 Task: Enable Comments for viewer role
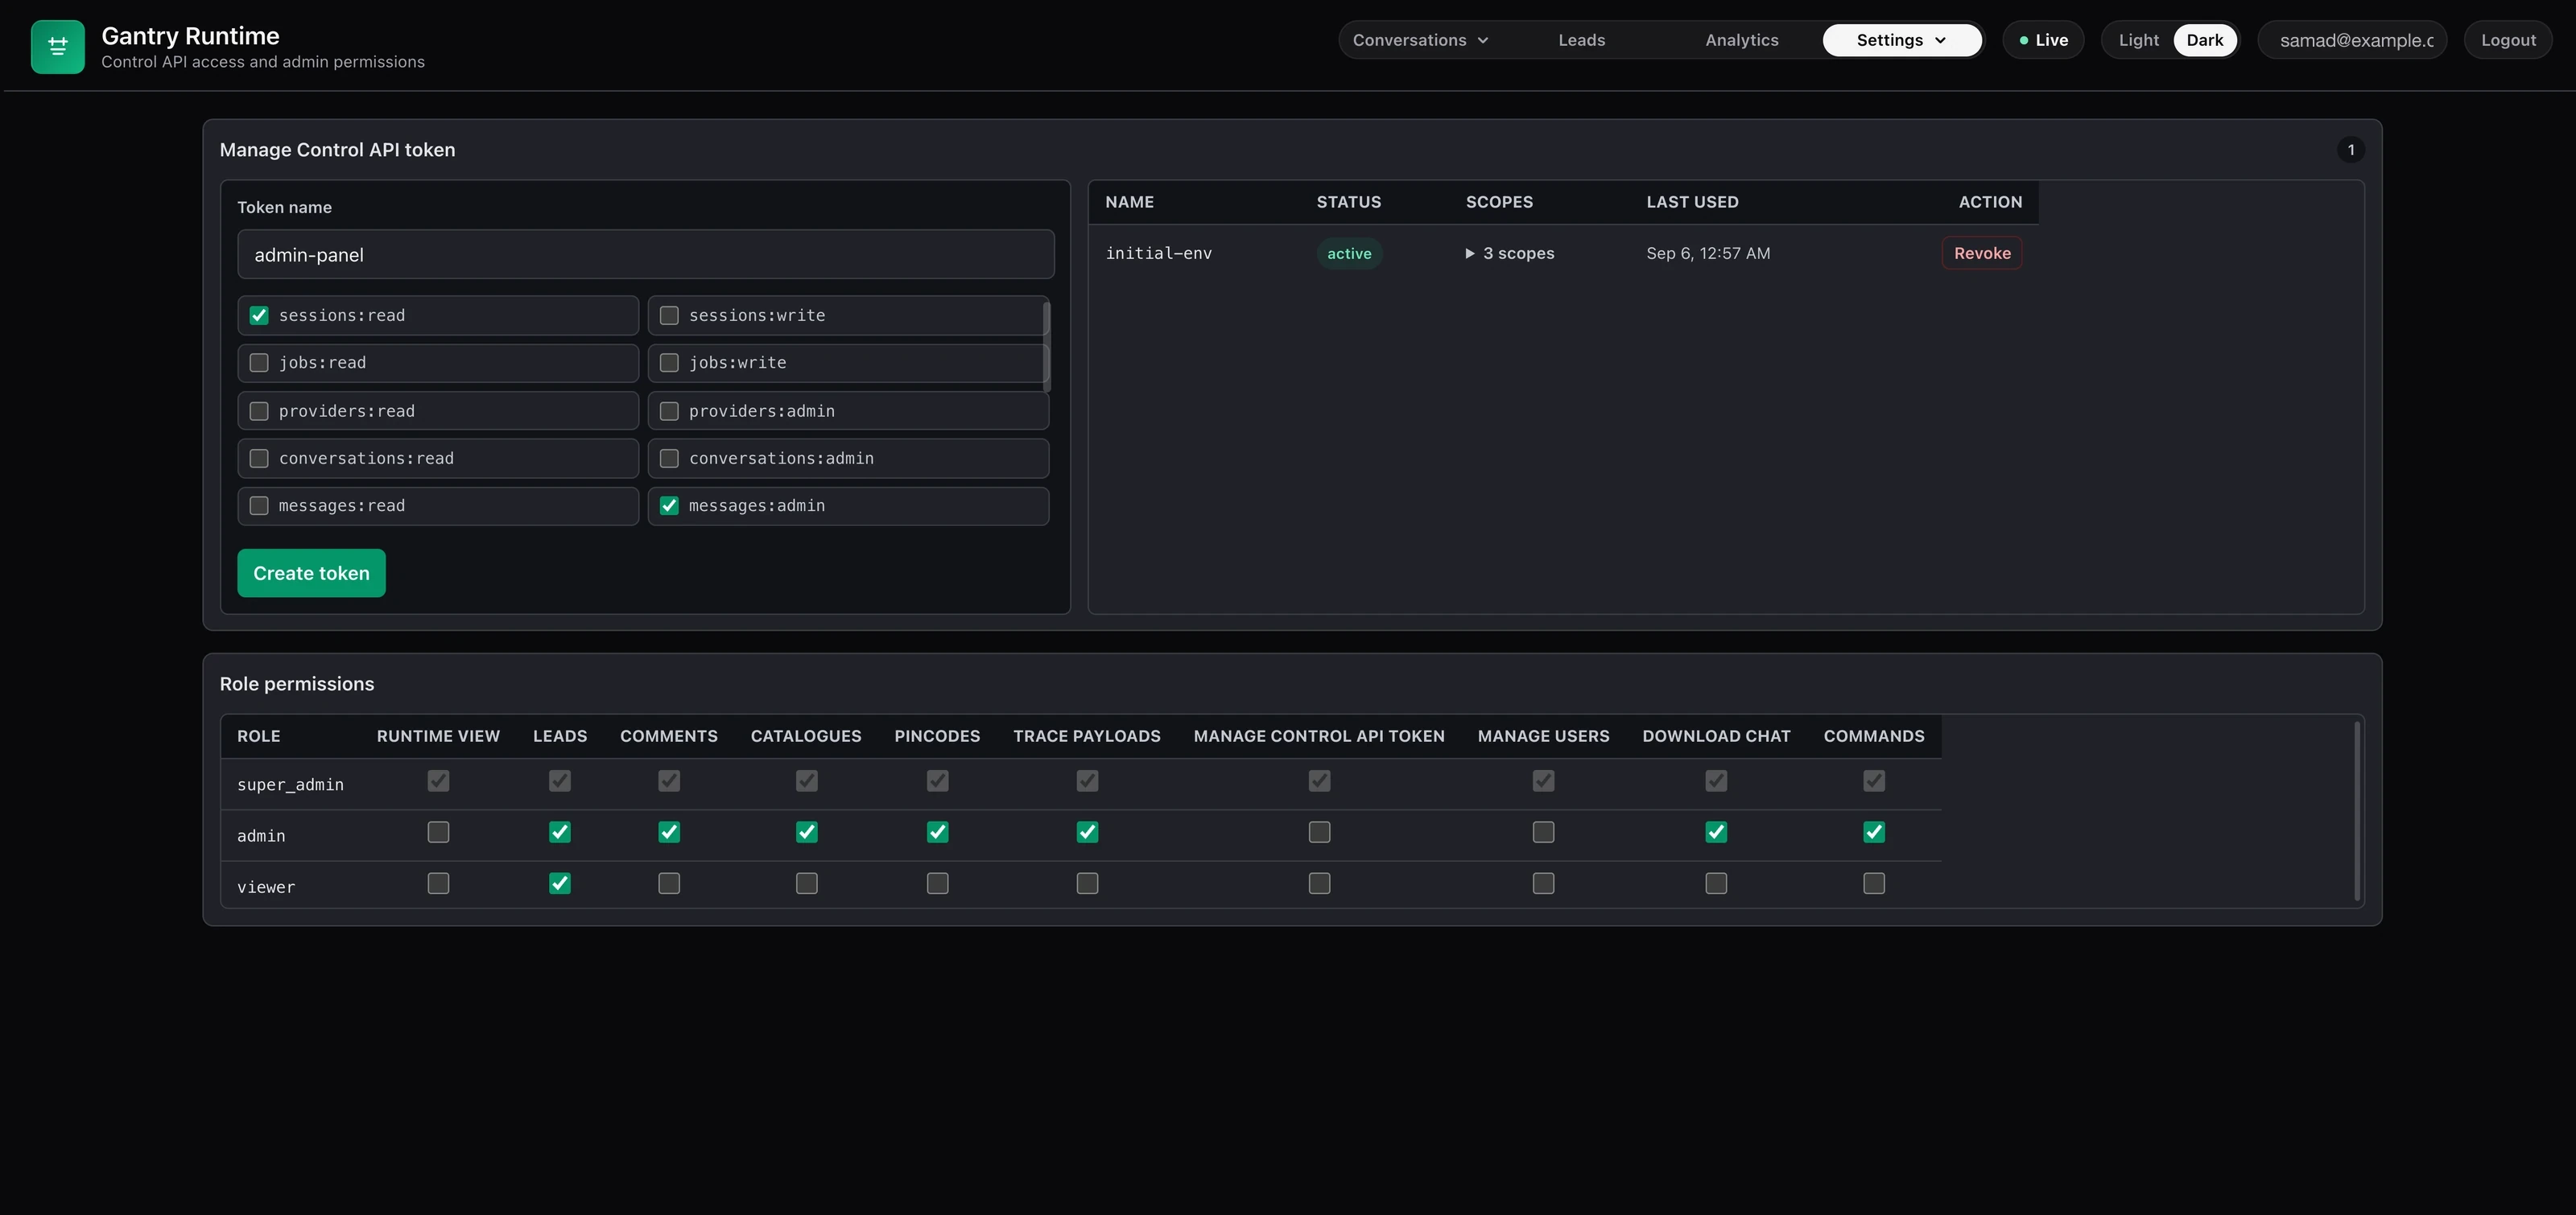pyautogui.click(x=669, y=883)
